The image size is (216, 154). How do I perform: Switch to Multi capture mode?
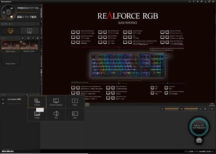(10, 31)
